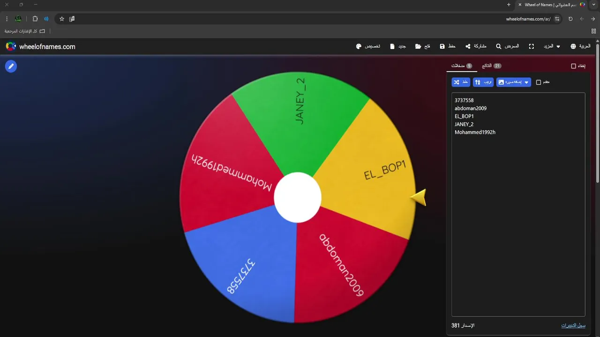
Task: Toggle the إخفاء hide checkbox
Action: click(x=573, y=66)
